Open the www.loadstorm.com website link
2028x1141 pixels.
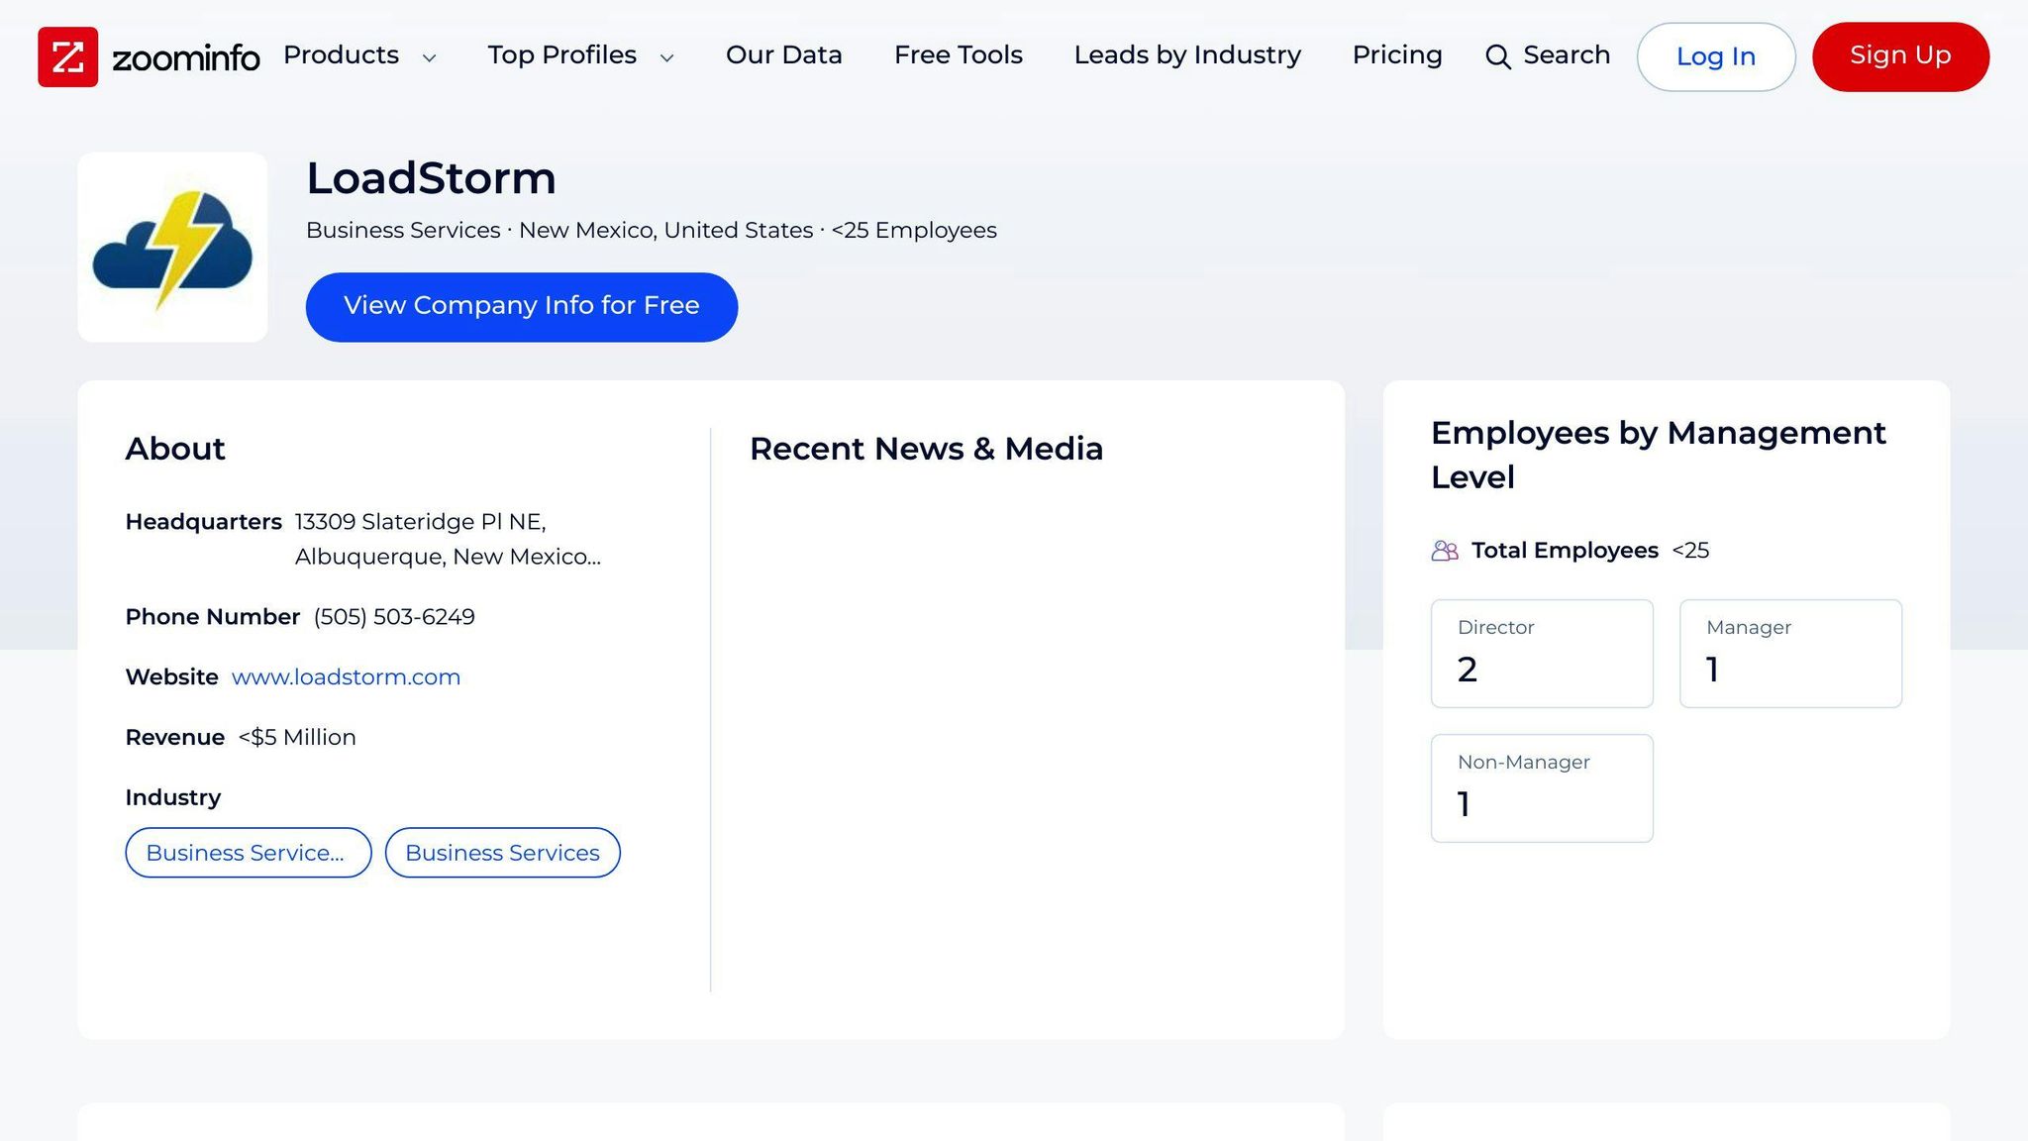click(x=346, y=677)
